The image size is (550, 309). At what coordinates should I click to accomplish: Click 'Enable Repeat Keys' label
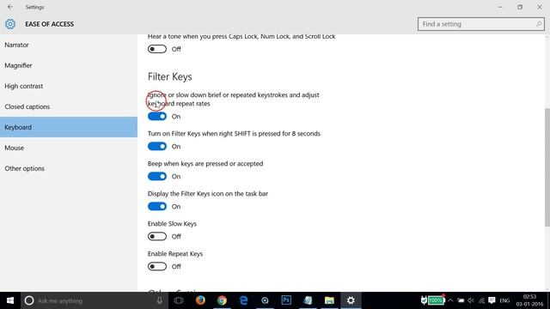175,254
